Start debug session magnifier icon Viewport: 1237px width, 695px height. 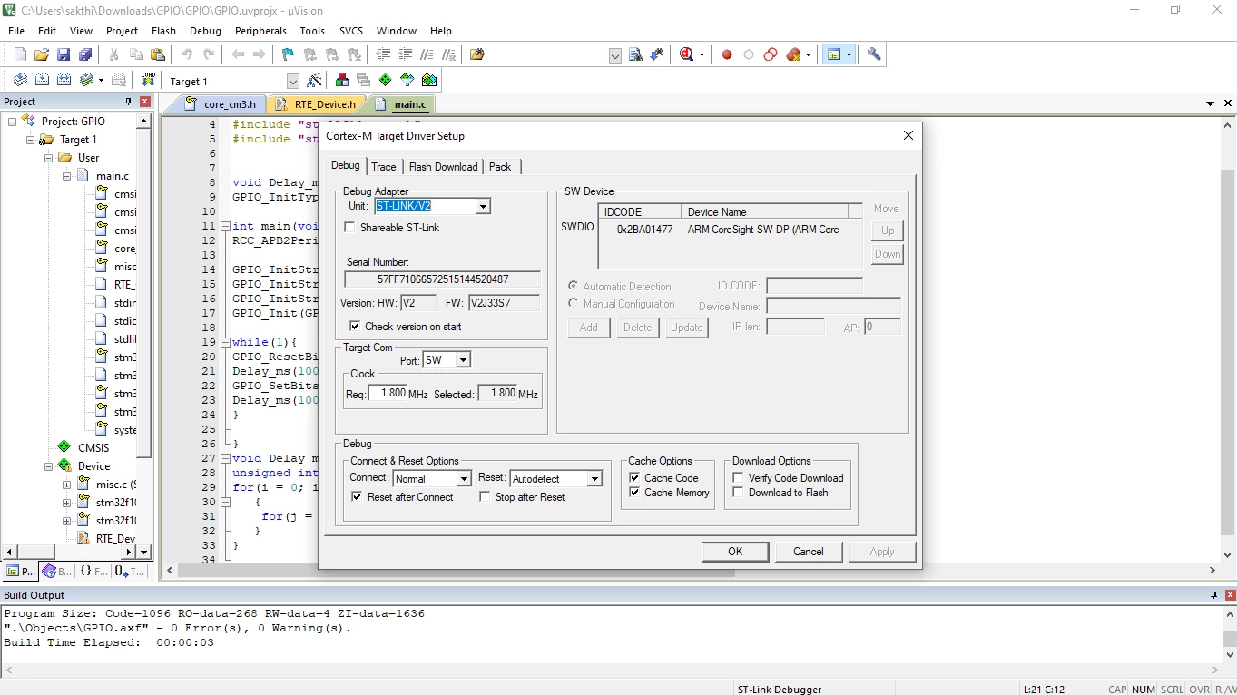(686, 54)
